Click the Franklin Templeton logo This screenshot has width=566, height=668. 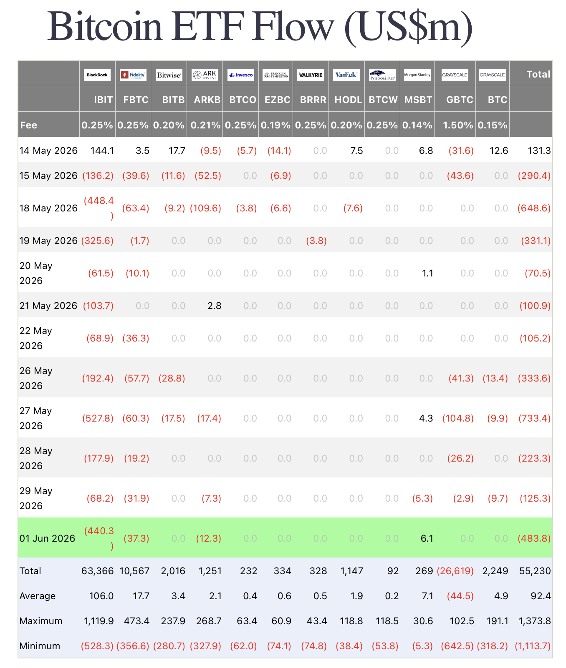pos(276,75)
